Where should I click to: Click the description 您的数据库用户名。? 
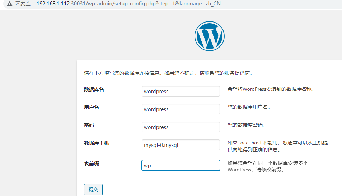point(249,107)
